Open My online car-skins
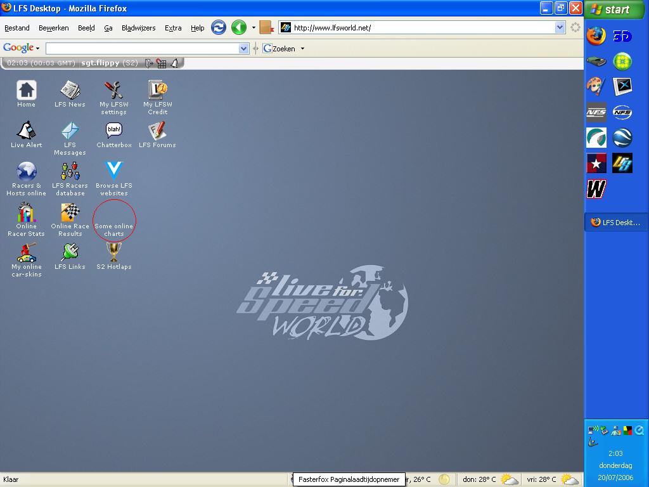Screen dimensions: 649x487 pyautogui.click(x=26, y=260)
